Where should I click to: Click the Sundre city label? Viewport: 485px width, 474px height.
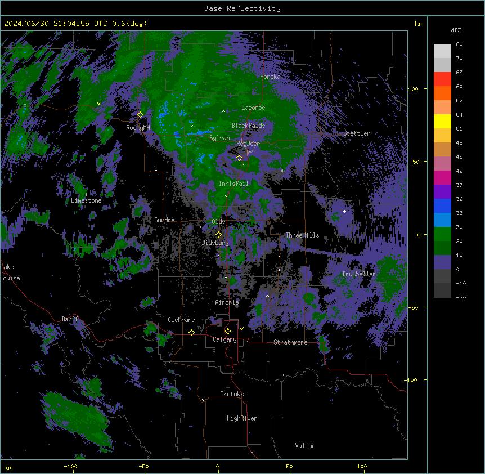tap(164, 220)
